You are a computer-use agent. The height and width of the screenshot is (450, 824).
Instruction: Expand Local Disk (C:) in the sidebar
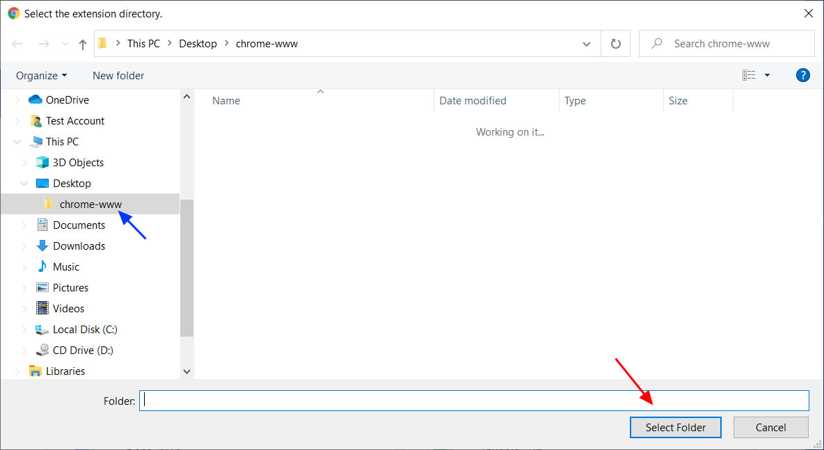[x=26, y=329]
